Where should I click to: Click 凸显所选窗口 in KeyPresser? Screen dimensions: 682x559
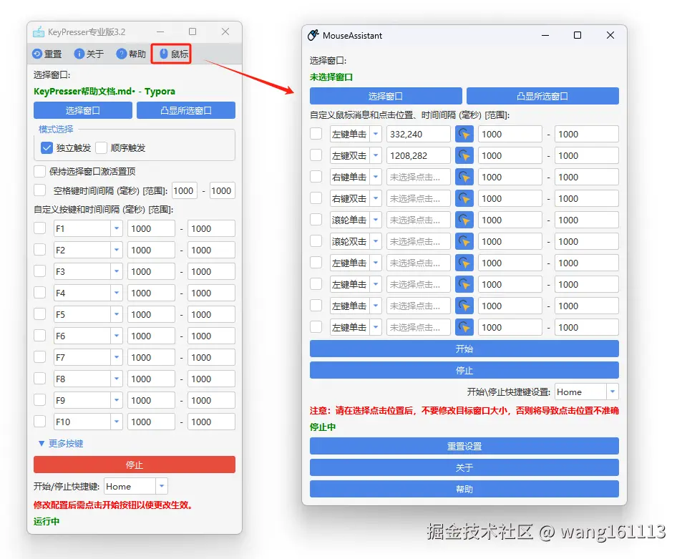pos(185,110)
